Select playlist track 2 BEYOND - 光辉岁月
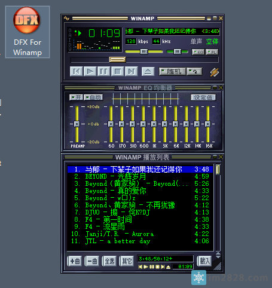This screenshot has width=272, height=288. [140, 176]
